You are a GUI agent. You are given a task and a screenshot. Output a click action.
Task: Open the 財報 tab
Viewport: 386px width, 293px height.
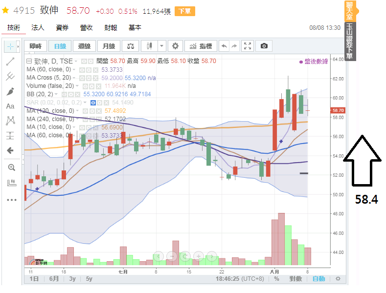pos(111,28)
